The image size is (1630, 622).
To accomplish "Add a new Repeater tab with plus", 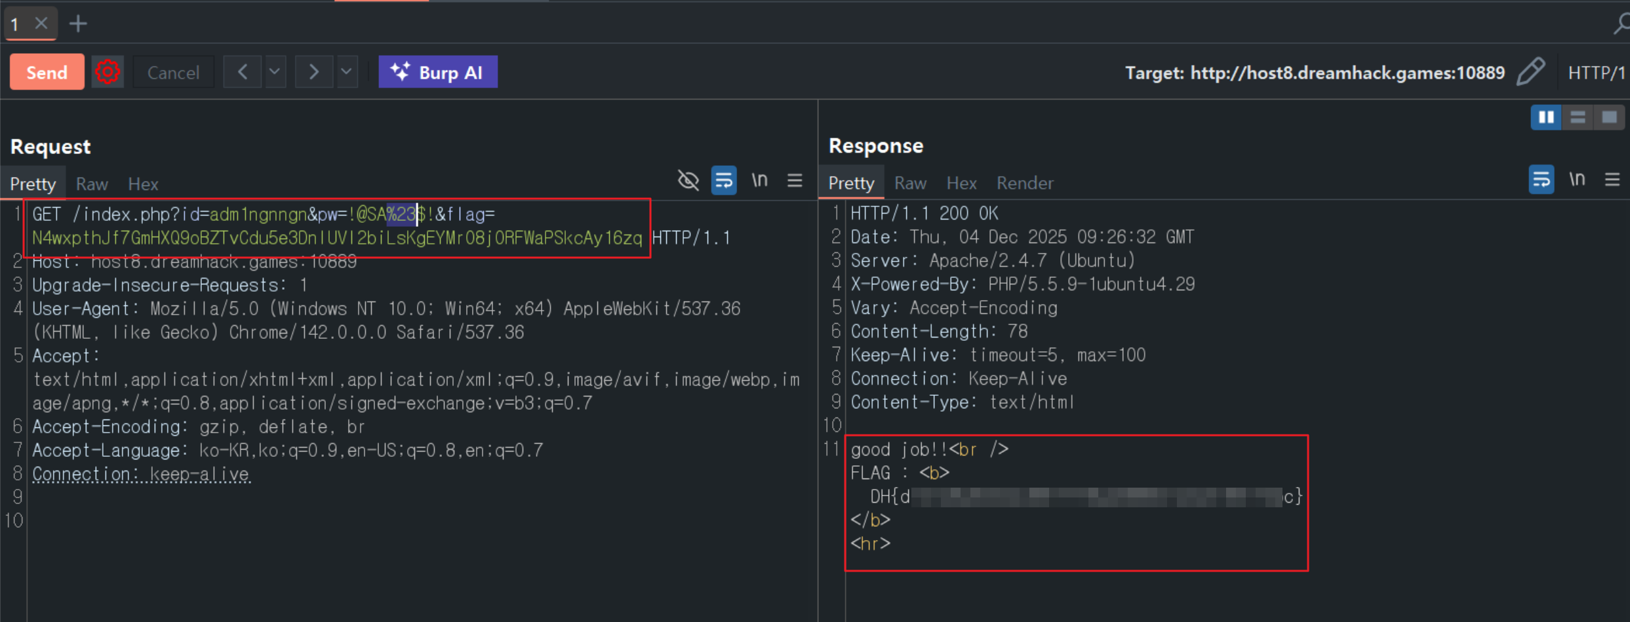I will [x=78, y=24].
